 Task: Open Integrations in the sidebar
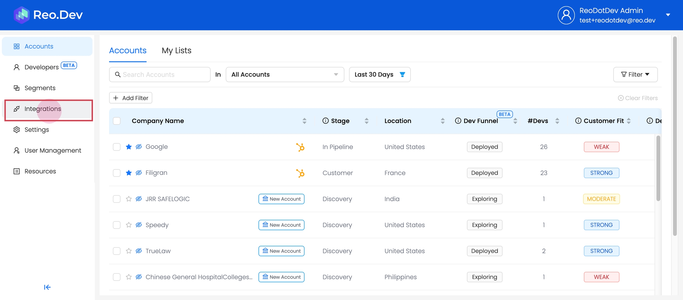(x=43, y=109)
